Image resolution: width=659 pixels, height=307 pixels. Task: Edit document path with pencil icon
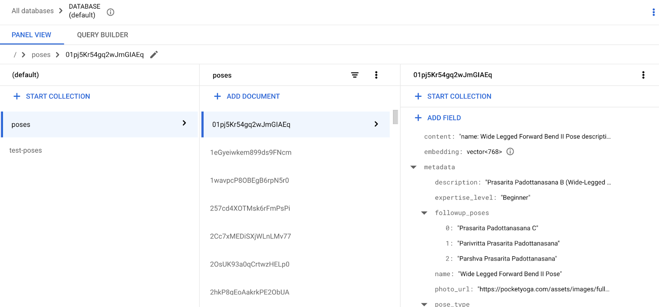(154, 55)
